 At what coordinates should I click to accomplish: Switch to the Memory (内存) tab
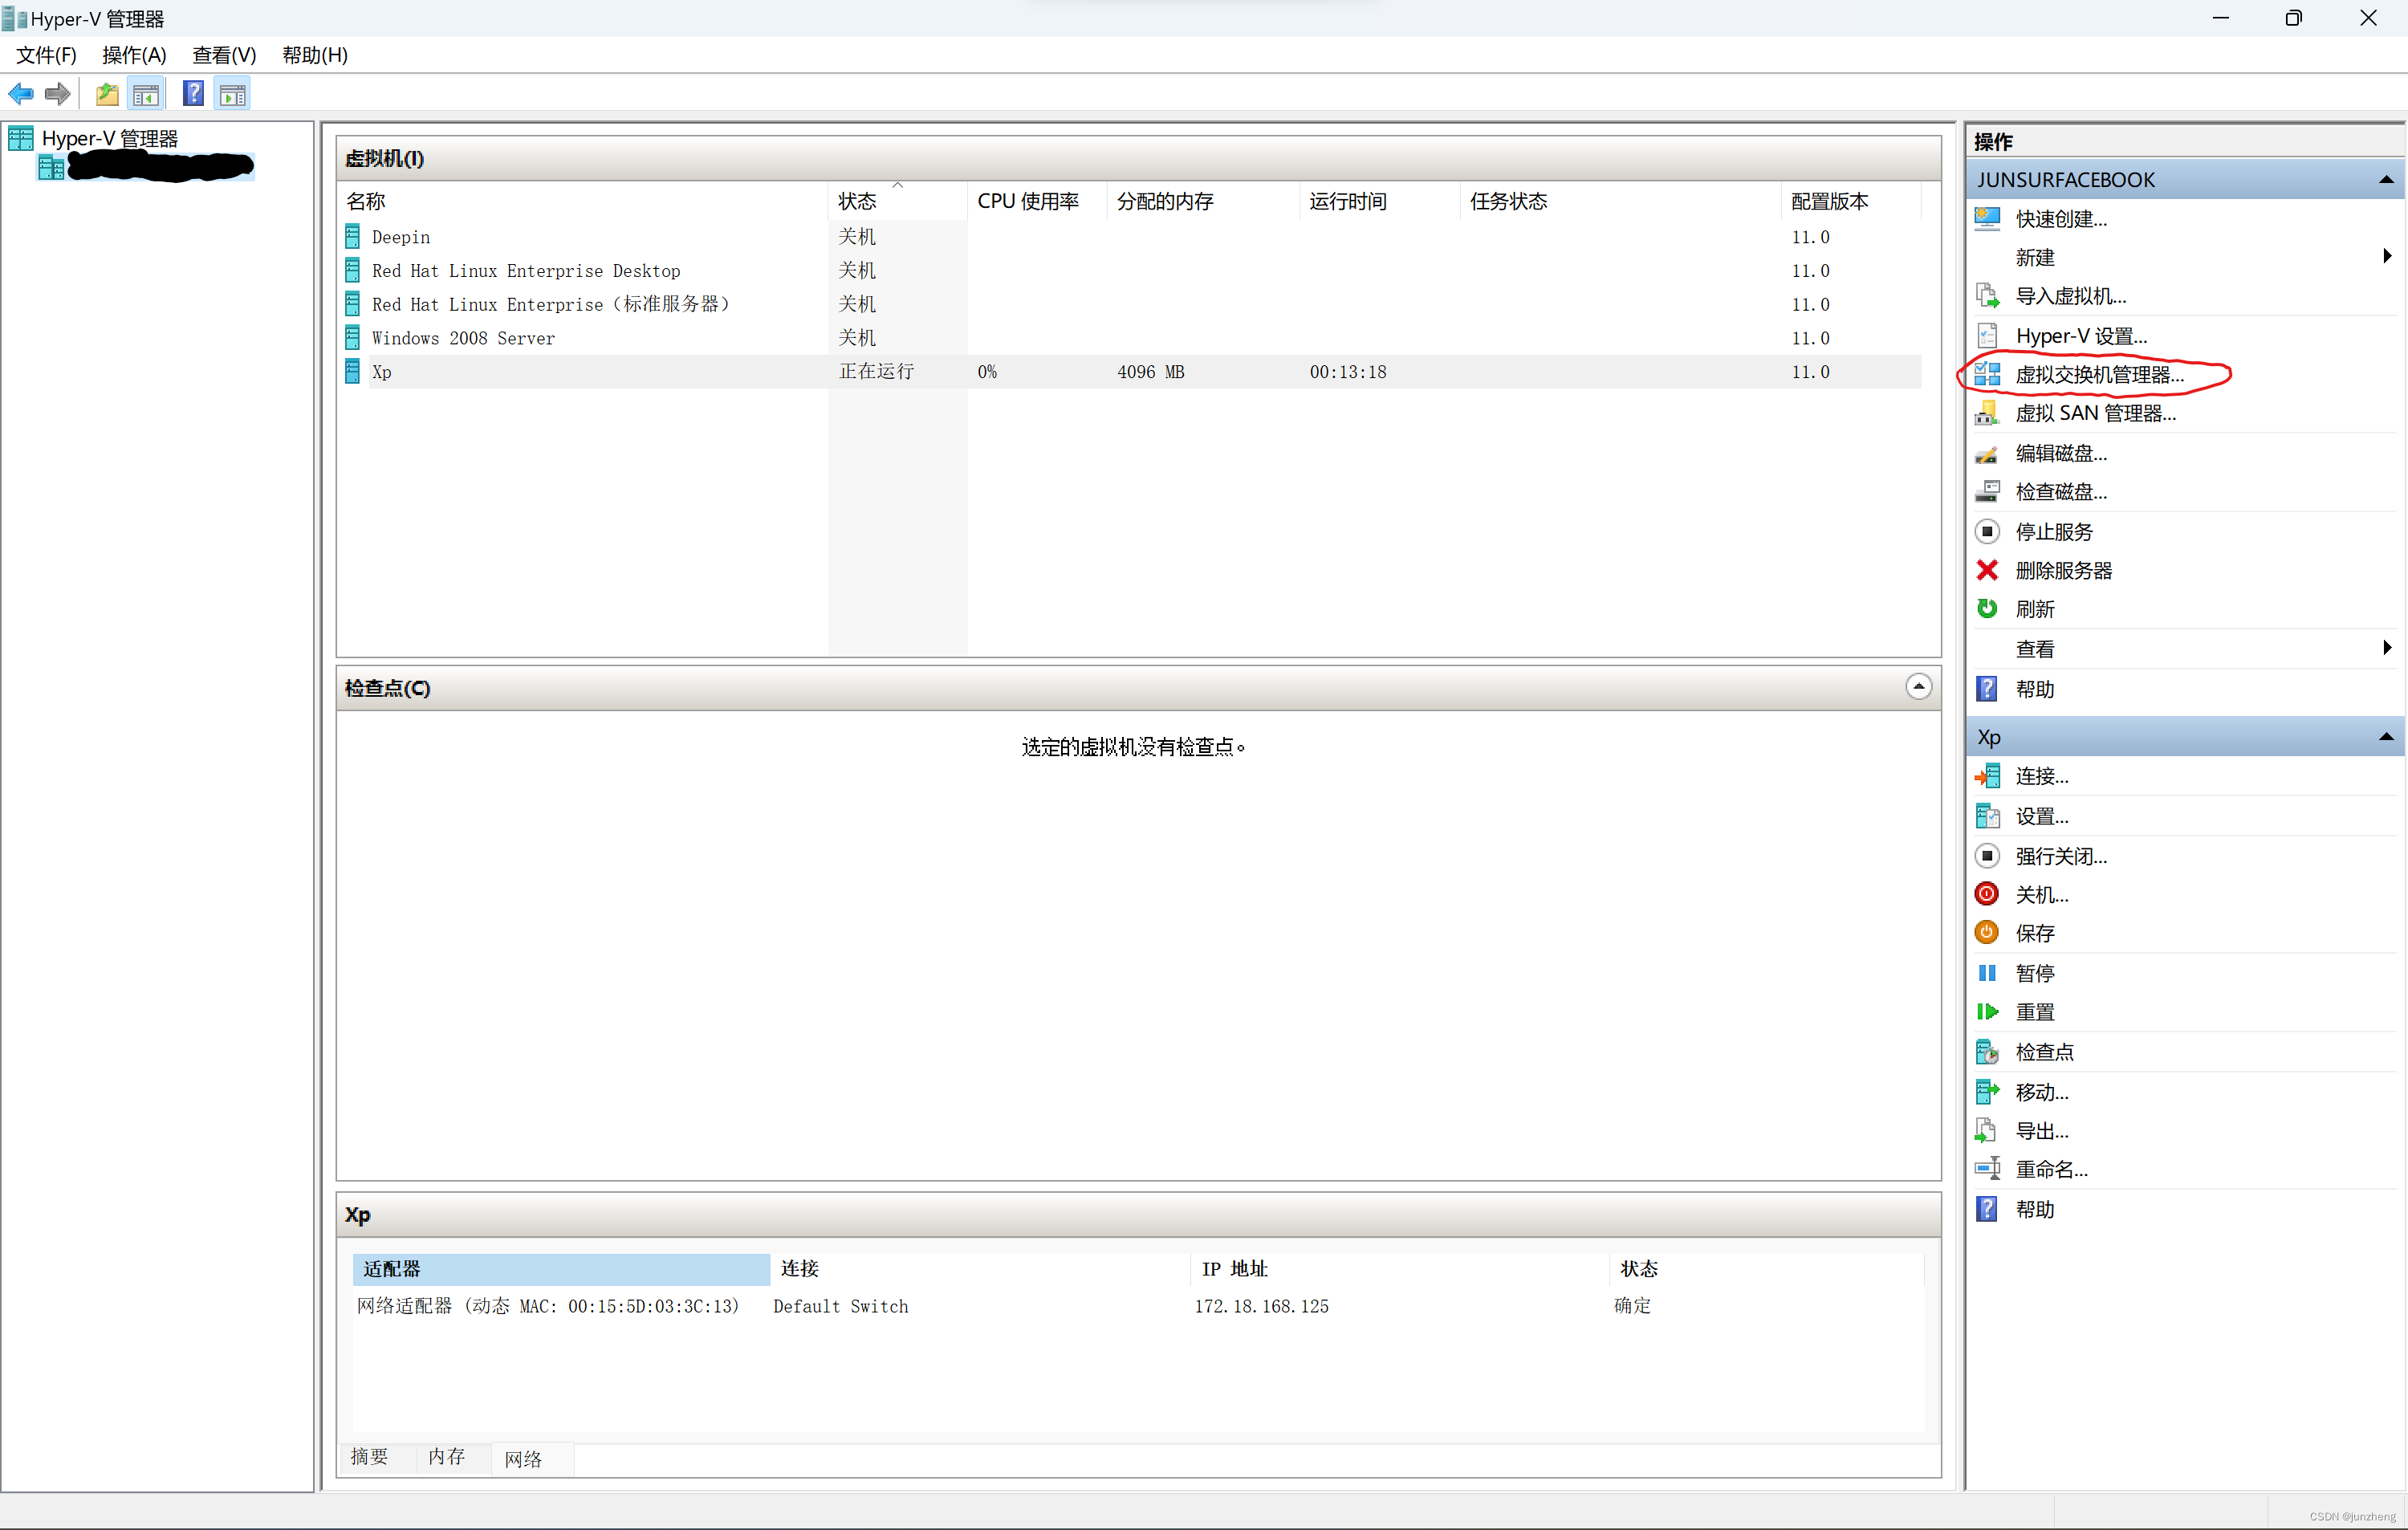point(446,1458)
